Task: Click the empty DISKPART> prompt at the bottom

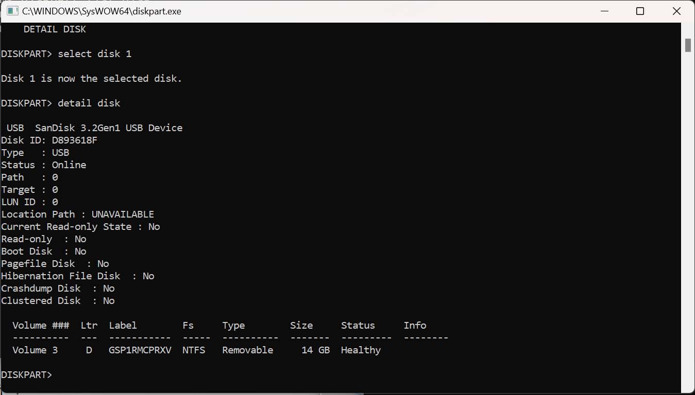Action: (x=27, y=375)
